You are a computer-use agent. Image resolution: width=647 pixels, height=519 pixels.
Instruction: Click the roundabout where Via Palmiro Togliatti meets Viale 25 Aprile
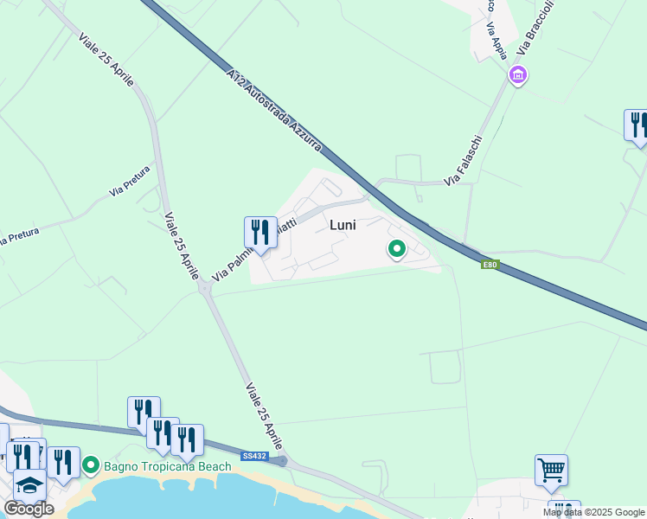(205, 288)
